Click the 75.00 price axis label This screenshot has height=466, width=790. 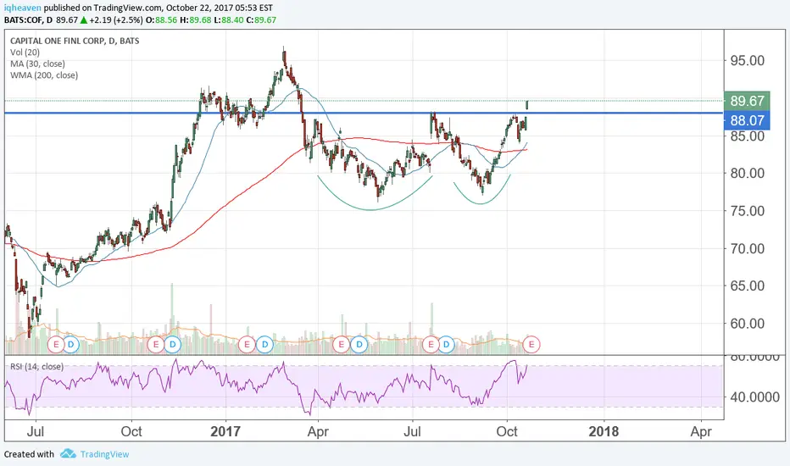coord(747,211)
